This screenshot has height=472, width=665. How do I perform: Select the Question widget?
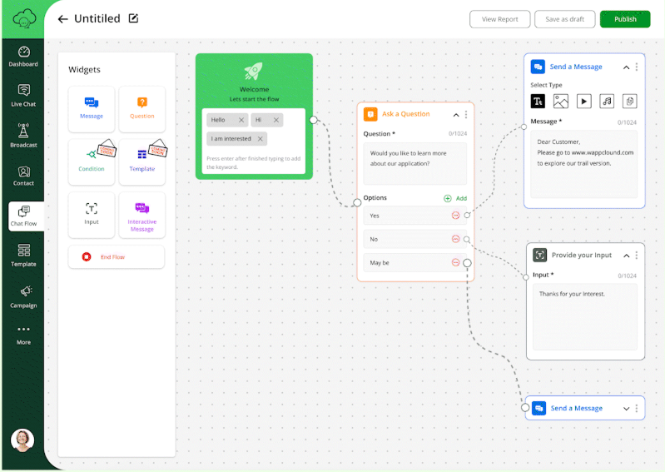point(142,109)
